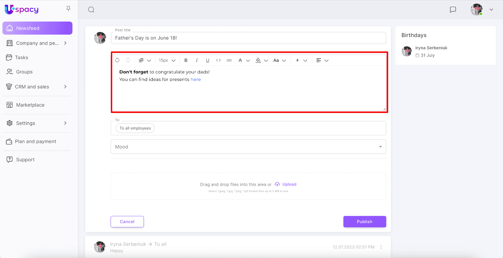Image resolution: width=503 pixels, height=258 pixels.
Task: Toggle bold formatting
Action: pyautogui.click(x=186, y=60)
